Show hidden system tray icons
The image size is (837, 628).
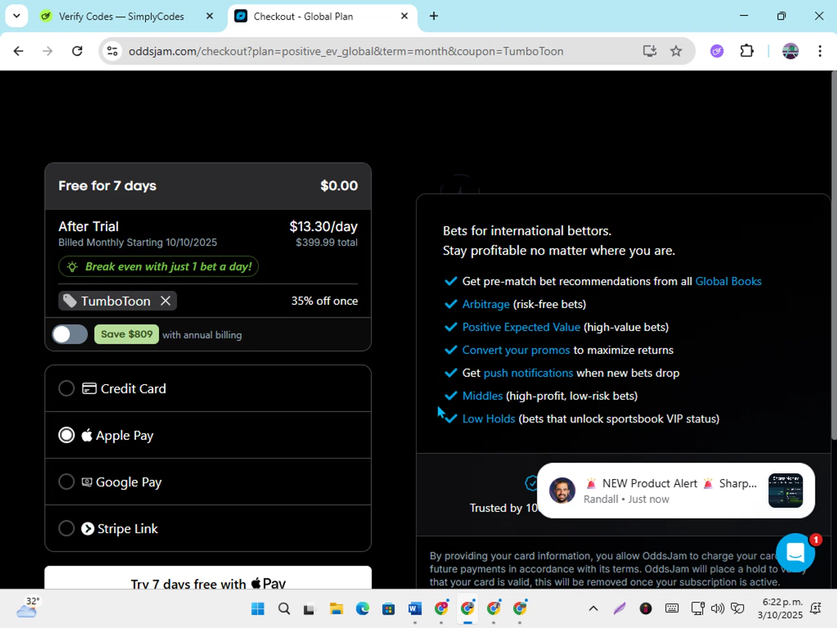(x=593, y=608)
